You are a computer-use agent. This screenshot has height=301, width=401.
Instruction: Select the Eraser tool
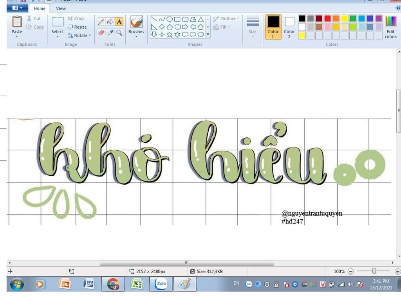point(101,32)
